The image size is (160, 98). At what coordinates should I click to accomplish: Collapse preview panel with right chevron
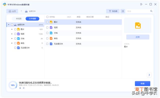pos(149,75)
